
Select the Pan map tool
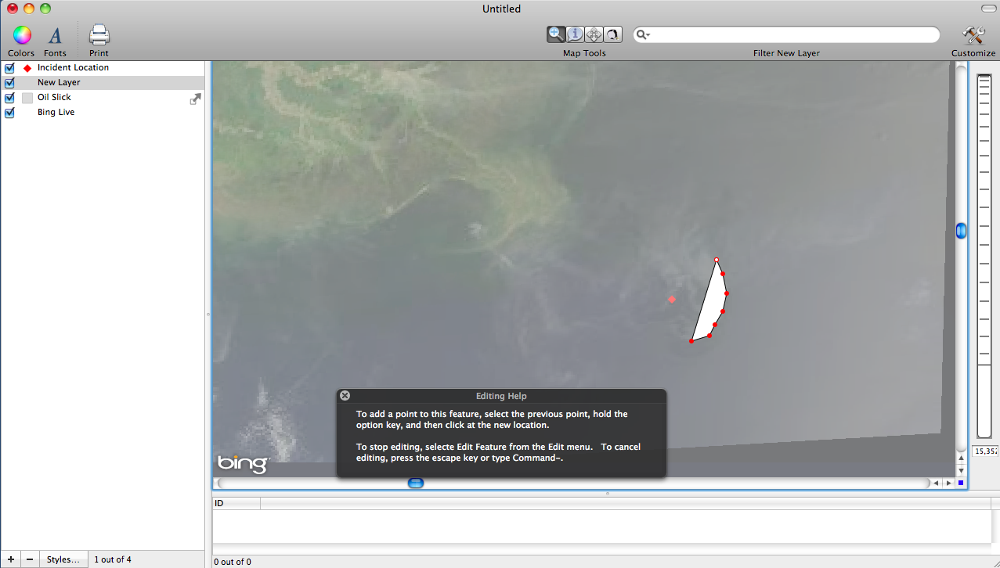point(594,34)
